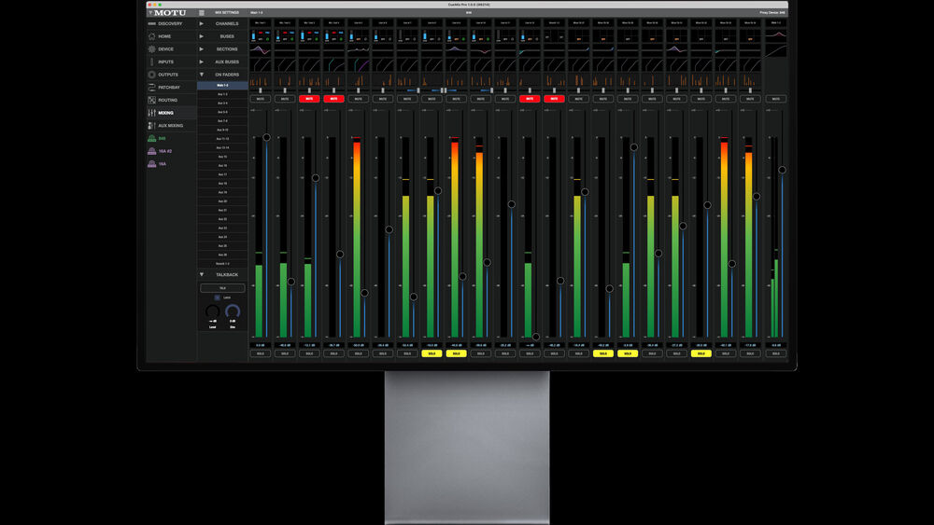Image resolution: width=934 pixels, height=525 pixels.
Task: Solo the first channel strip
Action: pyautogui.click(x=260, y=353)
